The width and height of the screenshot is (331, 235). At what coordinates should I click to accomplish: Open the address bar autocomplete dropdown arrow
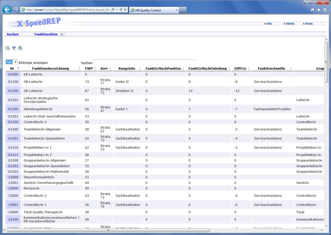(117, 10)
